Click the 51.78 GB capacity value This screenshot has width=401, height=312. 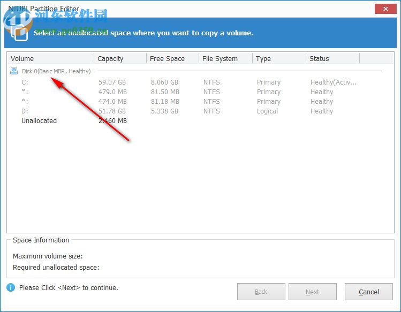[112, 111]
